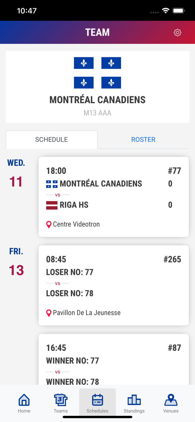Tap the RIGA HS team name

(x=74, y=205)
